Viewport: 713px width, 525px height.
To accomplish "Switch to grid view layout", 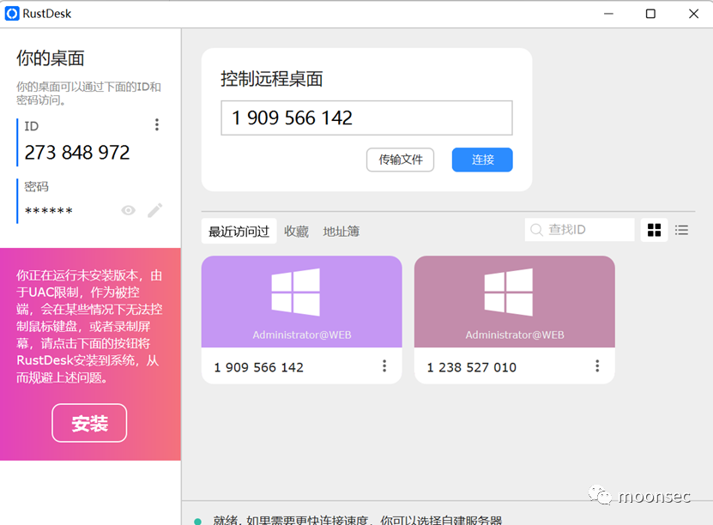I will tap(654, 230).
